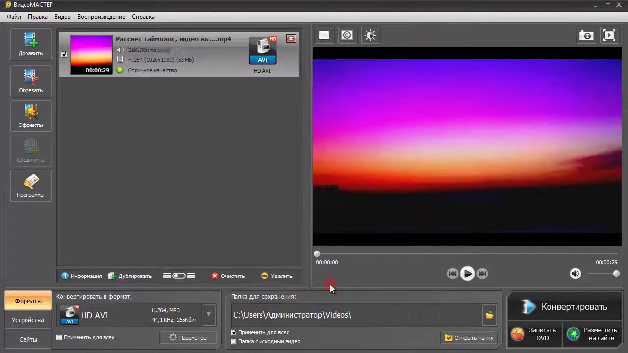
Task: Click the crop icon above the preview
Action: coord(324,35)
